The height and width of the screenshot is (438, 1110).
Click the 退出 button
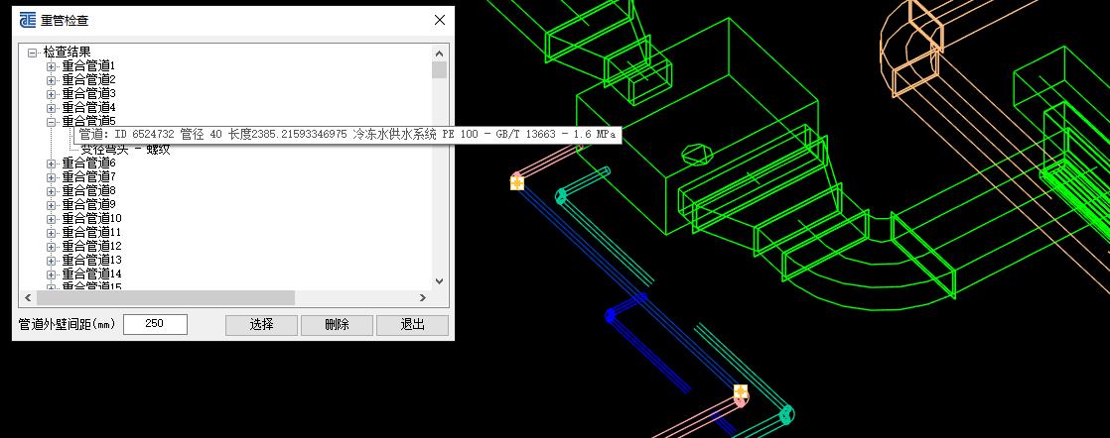412,325
